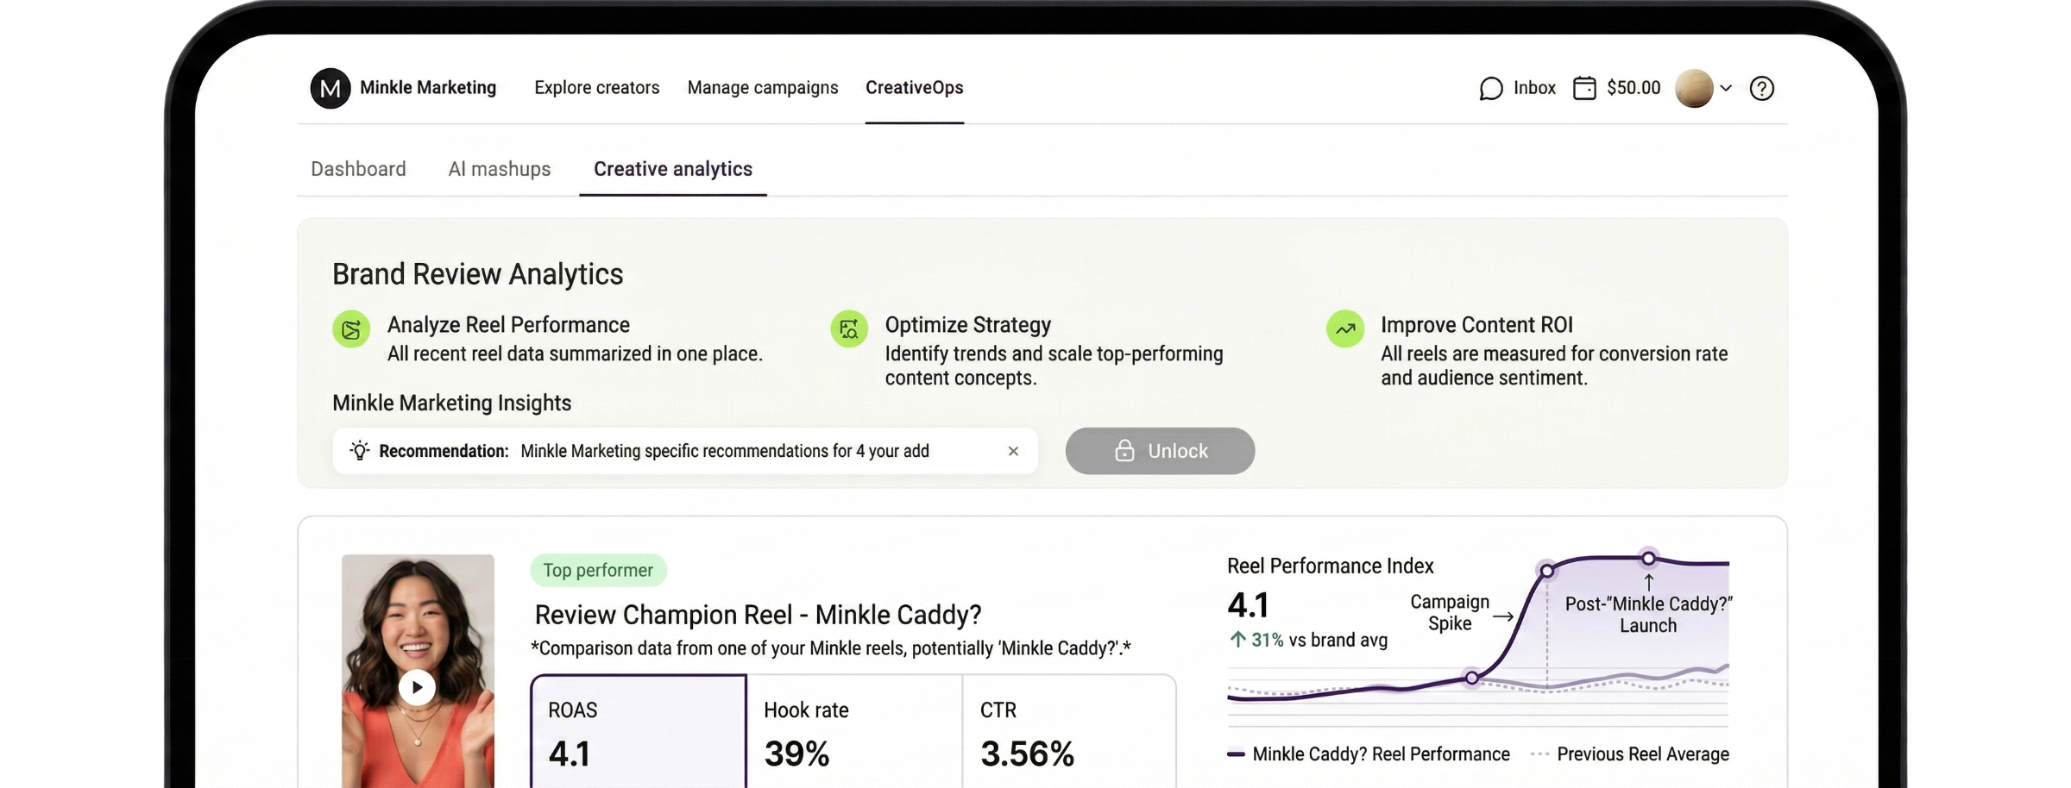Select the Hook rate metric card
Viewport: 2071px width, 788px height.
(854, 731)
